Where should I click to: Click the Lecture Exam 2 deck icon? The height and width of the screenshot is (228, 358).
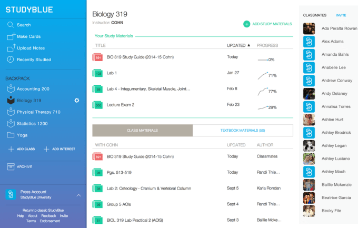[97, 105]
